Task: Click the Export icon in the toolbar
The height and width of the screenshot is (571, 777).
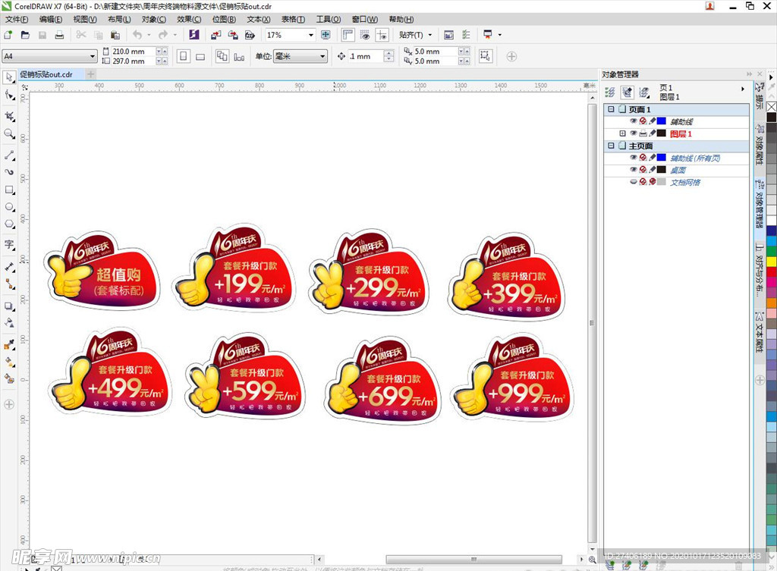Action: pos(233,35)
